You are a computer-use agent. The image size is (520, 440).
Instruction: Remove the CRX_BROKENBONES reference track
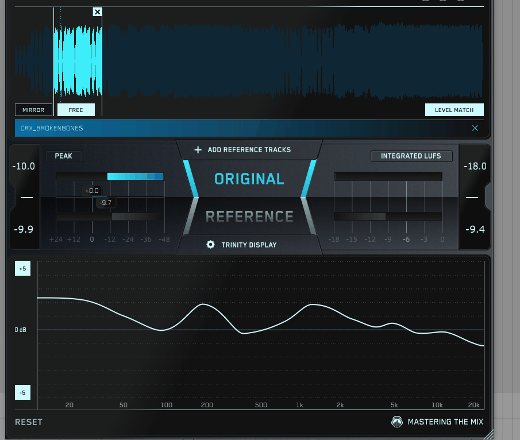click(x=475, y=128)
